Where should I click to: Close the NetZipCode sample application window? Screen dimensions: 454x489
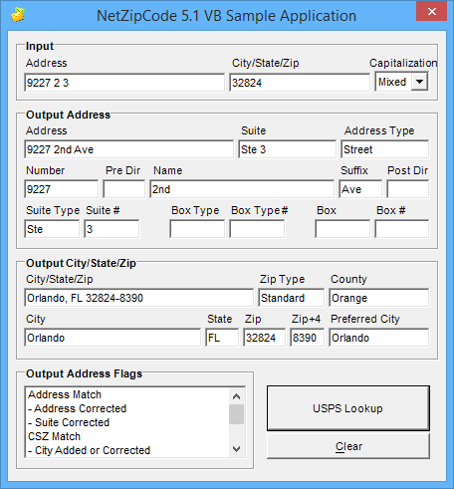point(432,11)
